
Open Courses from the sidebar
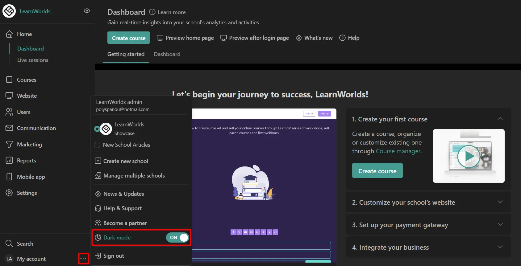click(27, 80)
